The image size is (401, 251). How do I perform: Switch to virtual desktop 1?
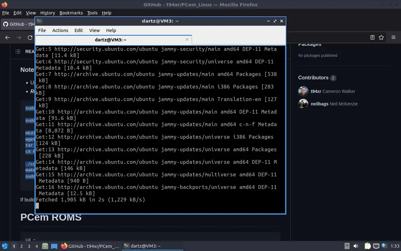[14, 246]
